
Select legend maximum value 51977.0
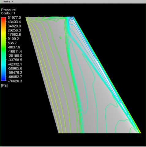tap(14, 17)
